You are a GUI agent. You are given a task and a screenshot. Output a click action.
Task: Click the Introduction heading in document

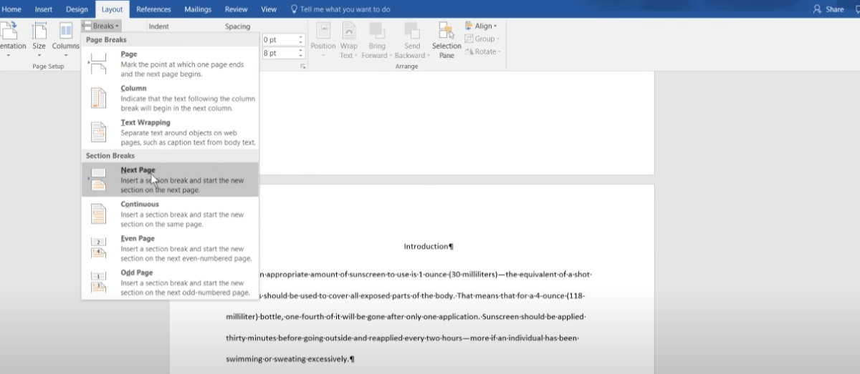tap(428, 247)
